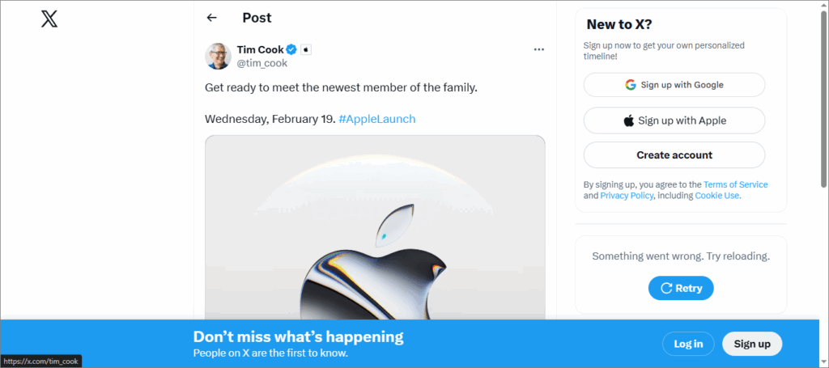
Task: Click the Tim Cook display name
Action: click(x=260, y=50)
